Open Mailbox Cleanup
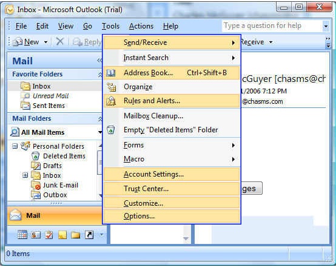Viewport: 336px width, 267px height. point(172,116)
